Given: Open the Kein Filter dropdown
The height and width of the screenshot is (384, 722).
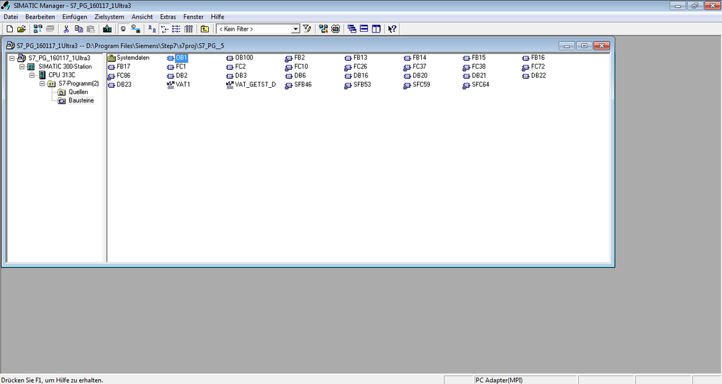Looking at the screenshot, I should 295,29.
